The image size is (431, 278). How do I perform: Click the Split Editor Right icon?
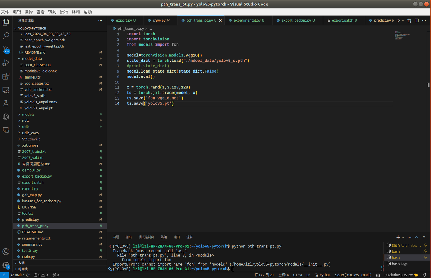417,21
